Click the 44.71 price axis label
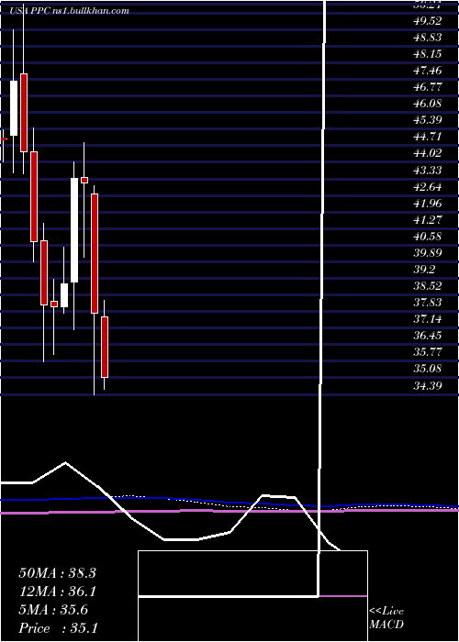This screenshot has width=459, height=642. [x=427, y=137]
